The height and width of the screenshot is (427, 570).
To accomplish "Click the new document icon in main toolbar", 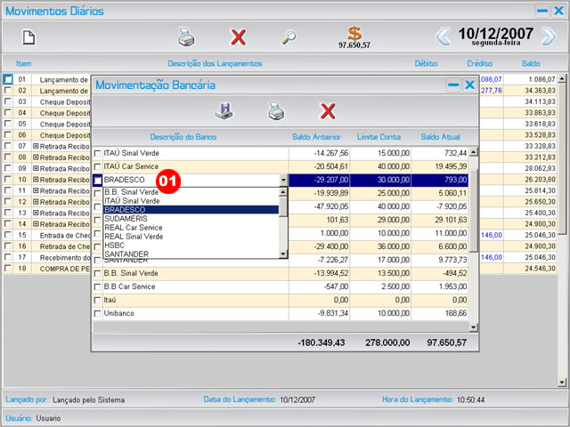I will [28, 37].
